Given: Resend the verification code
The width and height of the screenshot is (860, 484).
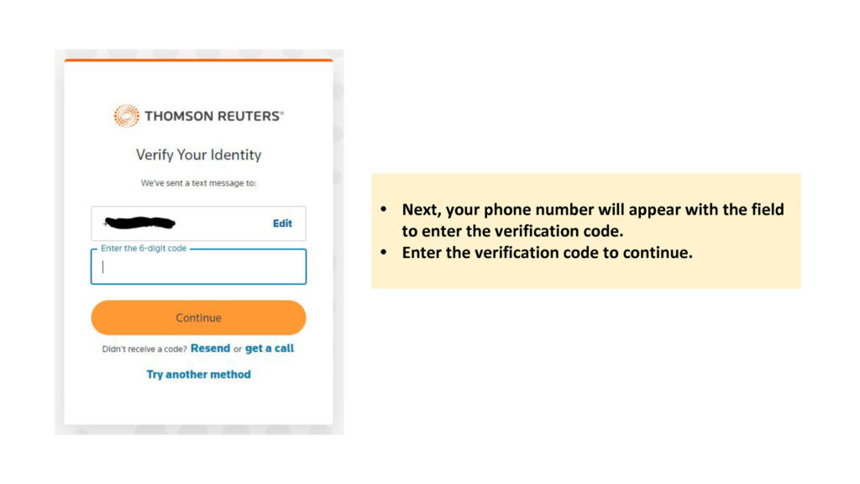Looking at the screenshot, I should click(x=210, y=348).
